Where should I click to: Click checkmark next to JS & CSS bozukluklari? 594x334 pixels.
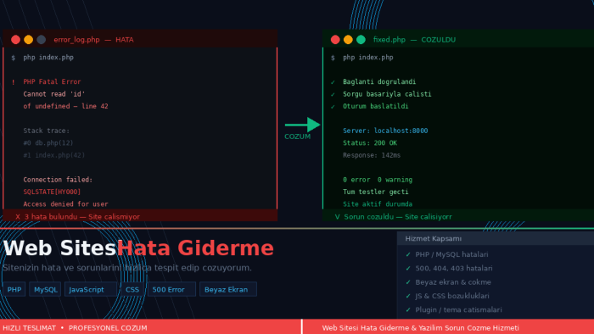[408, 296]
